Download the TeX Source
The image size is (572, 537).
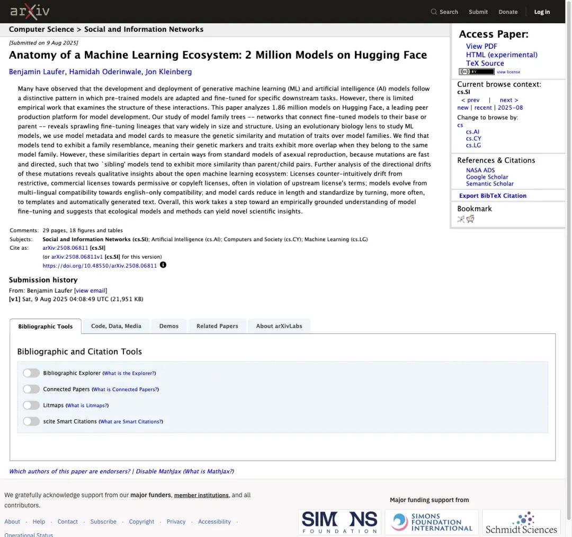[x=485, y=63]
